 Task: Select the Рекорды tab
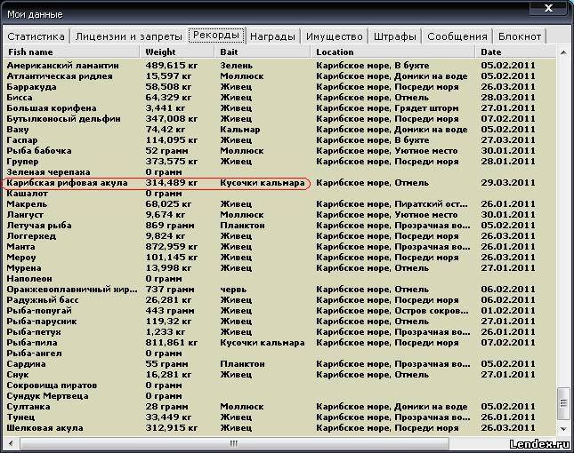point(214,36)
